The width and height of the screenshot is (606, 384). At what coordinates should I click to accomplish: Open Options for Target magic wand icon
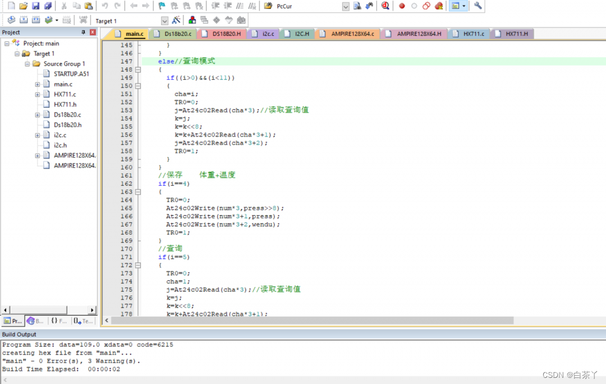coord(176,20)
